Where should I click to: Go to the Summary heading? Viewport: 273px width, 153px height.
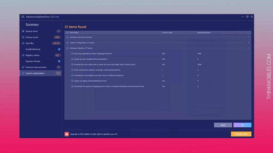tap(32, 25)
